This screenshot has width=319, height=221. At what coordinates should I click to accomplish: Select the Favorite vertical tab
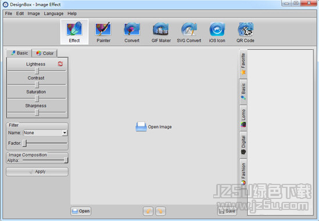click(243, 64)
